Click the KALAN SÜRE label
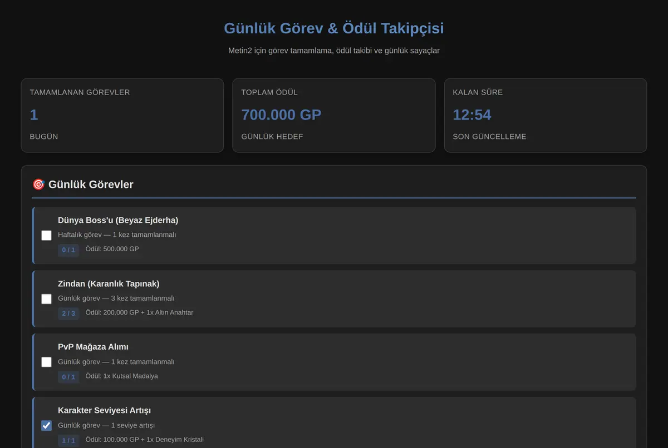The image size is (668, 448). (478, 92)
